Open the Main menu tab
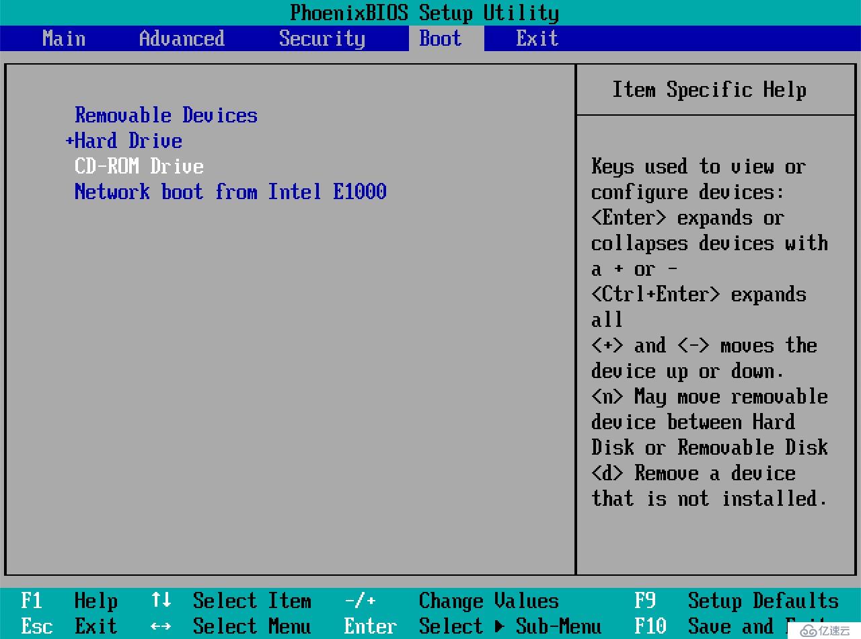The width and height of the screenshot is (861, 639). 64,38
